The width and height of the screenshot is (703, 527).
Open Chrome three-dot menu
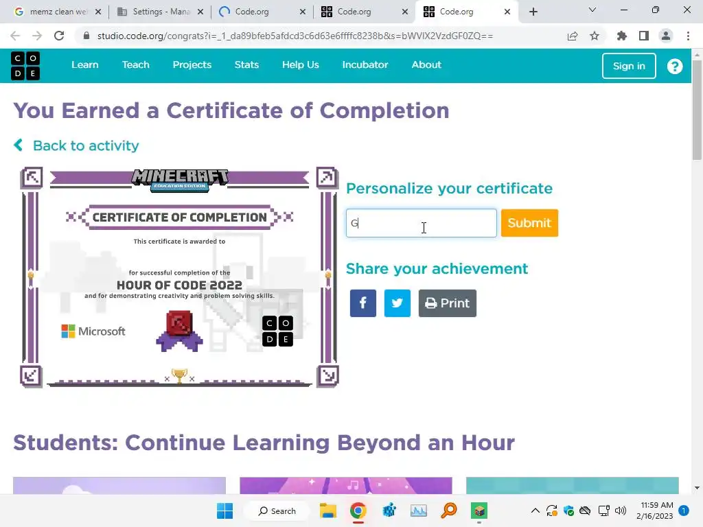coord(688,36)
